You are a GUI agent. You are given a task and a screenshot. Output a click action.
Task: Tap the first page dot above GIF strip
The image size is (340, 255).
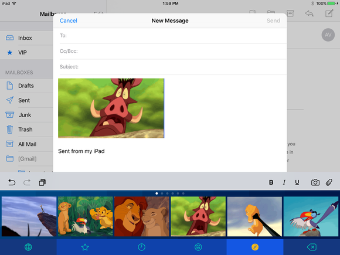(157, 193)
